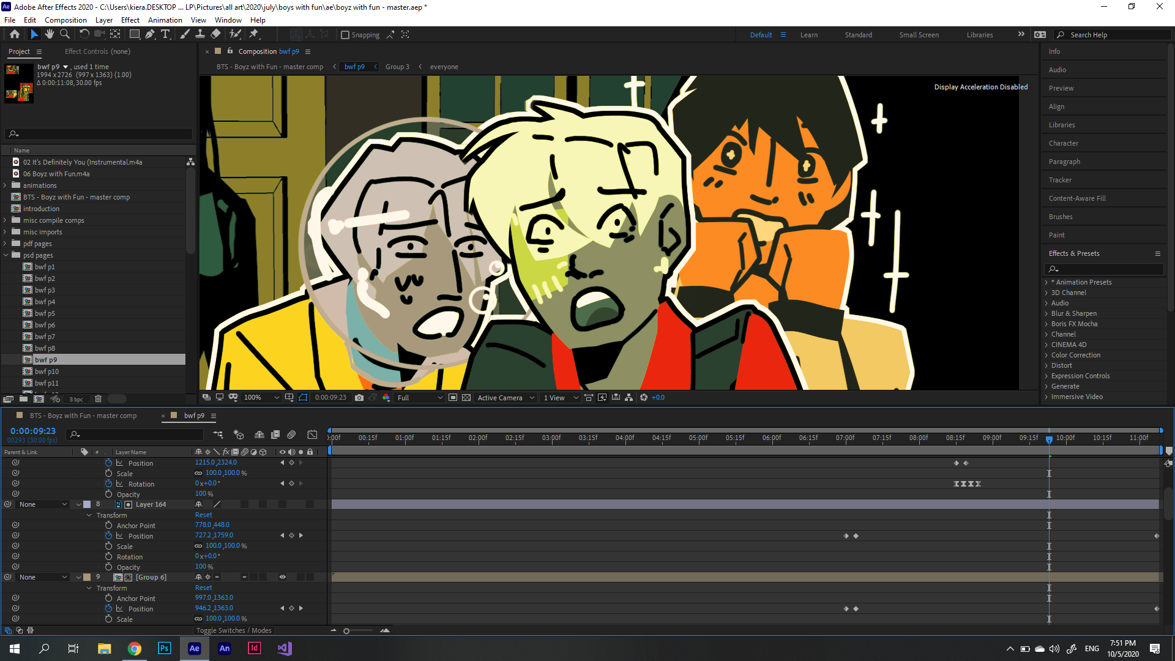The width and height of the screenshot is (1175, 661).
Task: Click Toggle Switches / Modes button
Action: tap(234, 630)
